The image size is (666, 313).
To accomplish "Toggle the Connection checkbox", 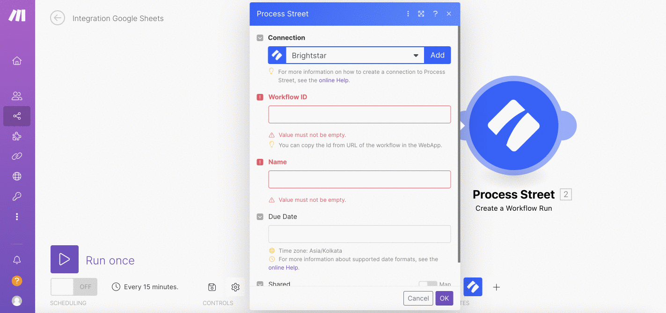I will (x=260, y=38).
